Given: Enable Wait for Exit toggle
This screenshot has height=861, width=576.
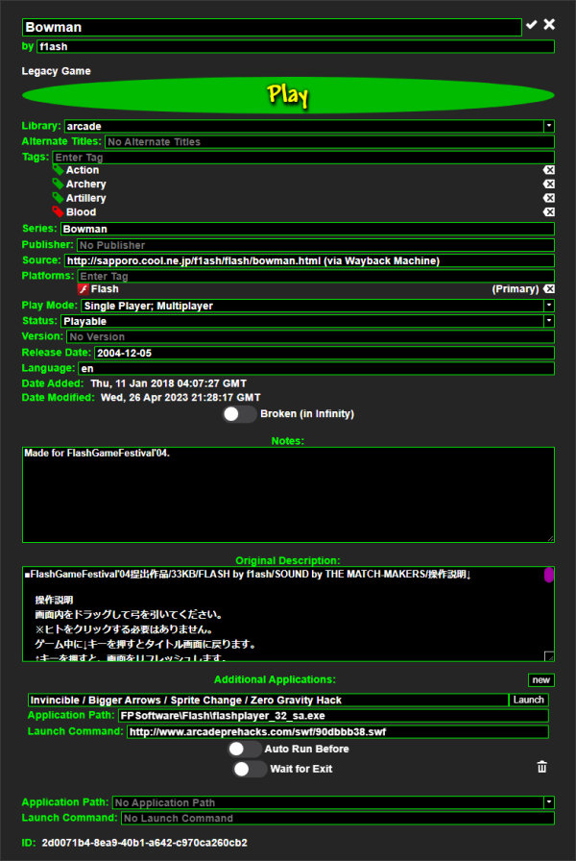Looking at the screenshot, I should (249, 769).
